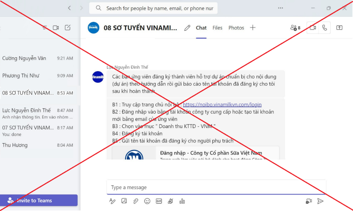Open the chat with Phương Thị Như

point(38,76)
